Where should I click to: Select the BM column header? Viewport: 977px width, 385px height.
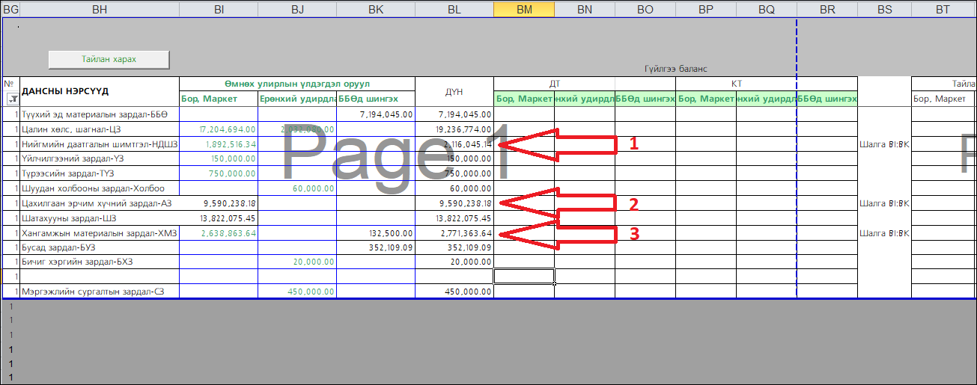[524, 9]
